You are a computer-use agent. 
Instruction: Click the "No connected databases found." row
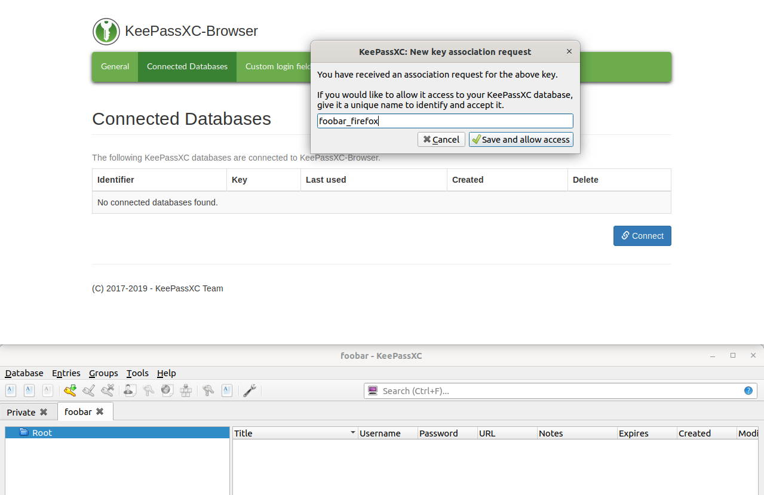click(381, 202)
